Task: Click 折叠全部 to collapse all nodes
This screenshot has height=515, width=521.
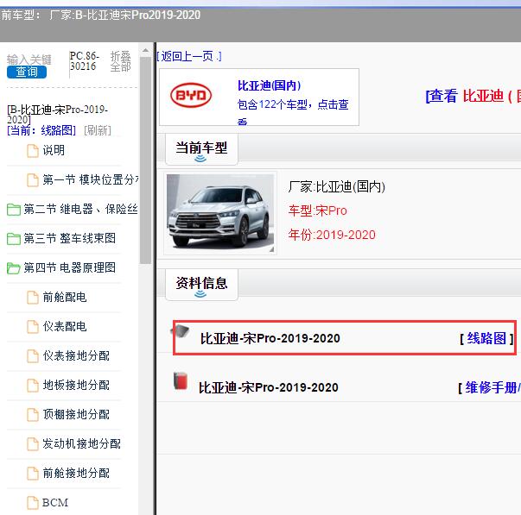Action: point(120,61)
